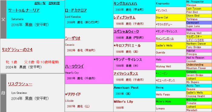
Task: Select the 母 side label
Action: coord(3,93)
